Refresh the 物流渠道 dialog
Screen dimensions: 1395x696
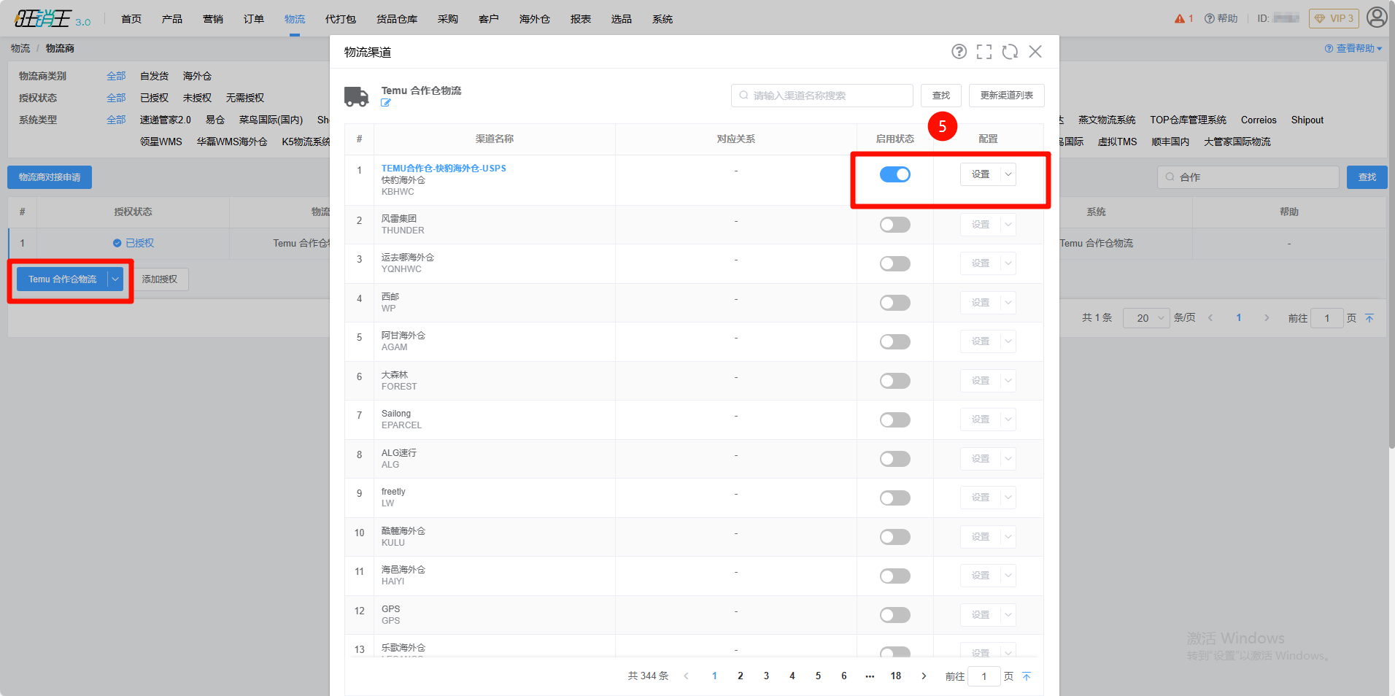pyautogui.click(x=1010, y=52)
